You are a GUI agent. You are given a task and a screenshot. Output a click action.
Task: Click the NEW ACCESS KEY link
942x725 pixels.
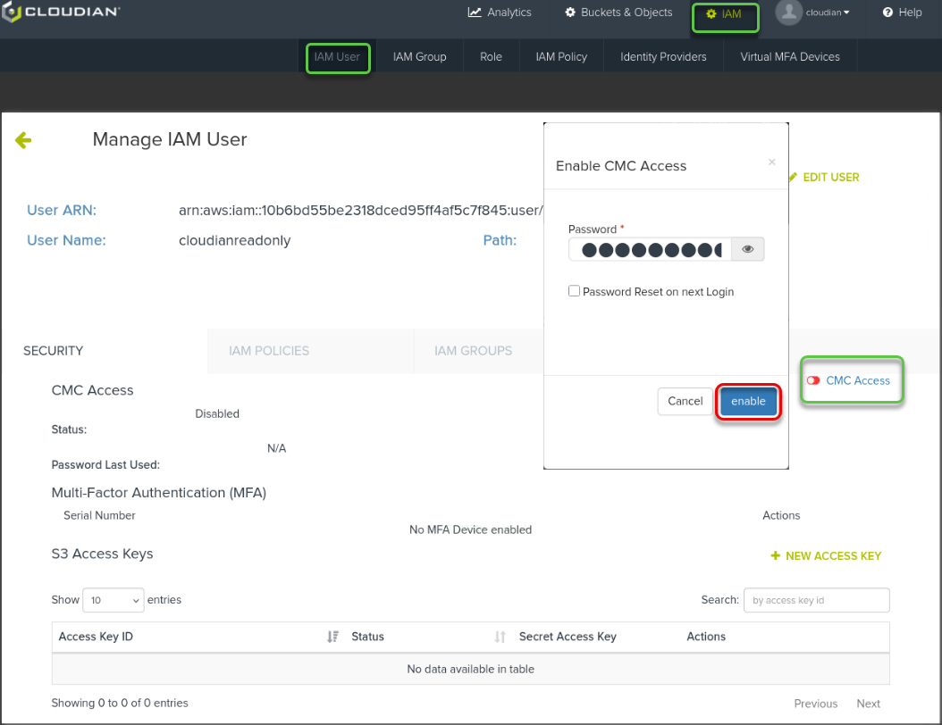pos(826,556)
